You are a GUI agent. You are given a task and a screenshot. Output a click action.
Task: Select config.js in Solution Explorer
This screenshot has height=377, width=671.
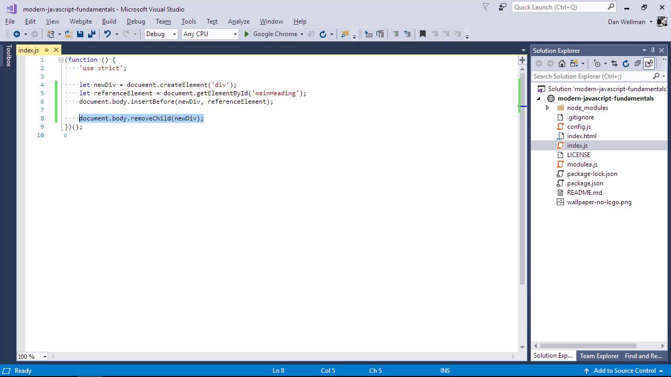tap(579, 127)
